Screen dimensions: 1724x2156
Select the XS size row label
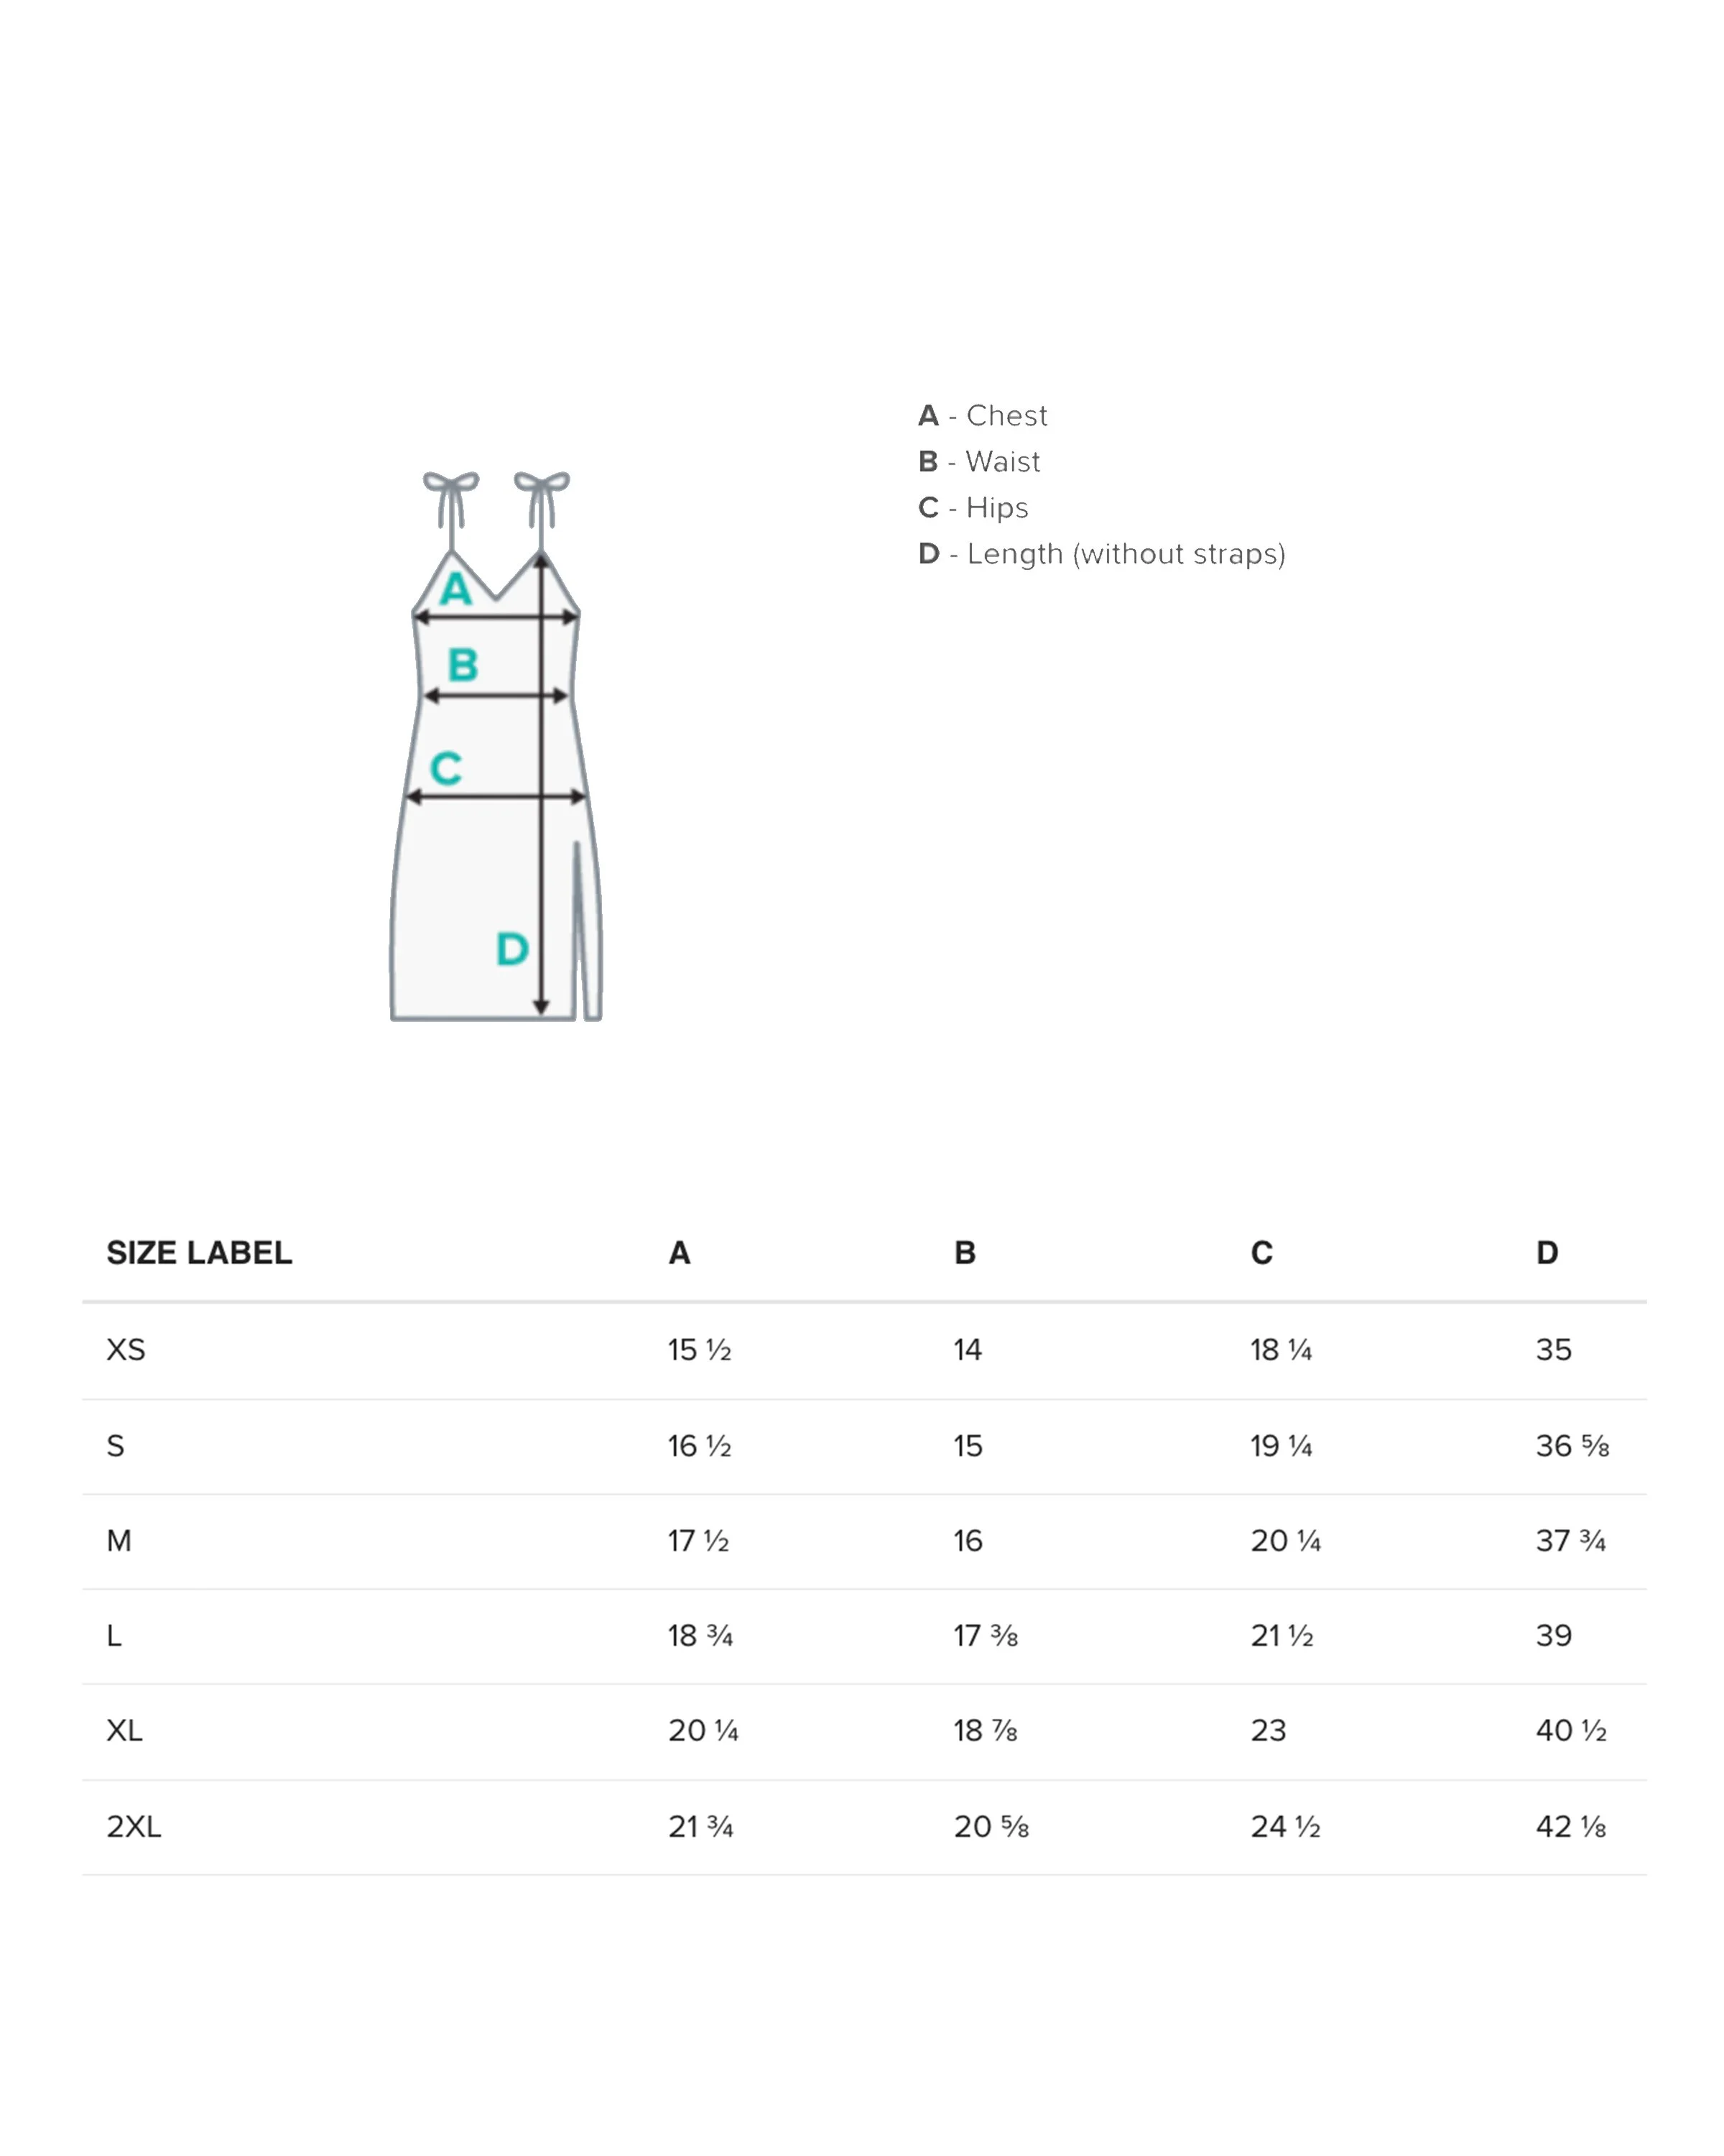126,1350
